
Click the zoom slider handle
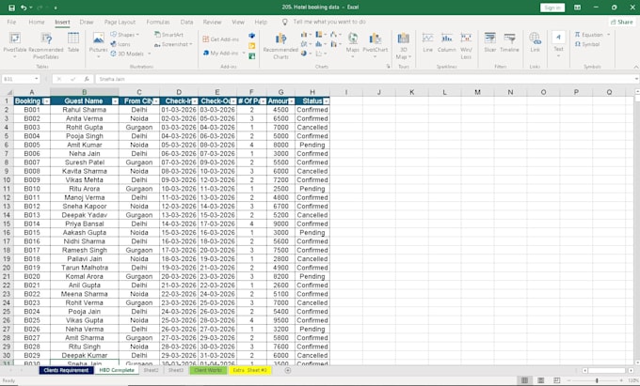tap(597, 380)
